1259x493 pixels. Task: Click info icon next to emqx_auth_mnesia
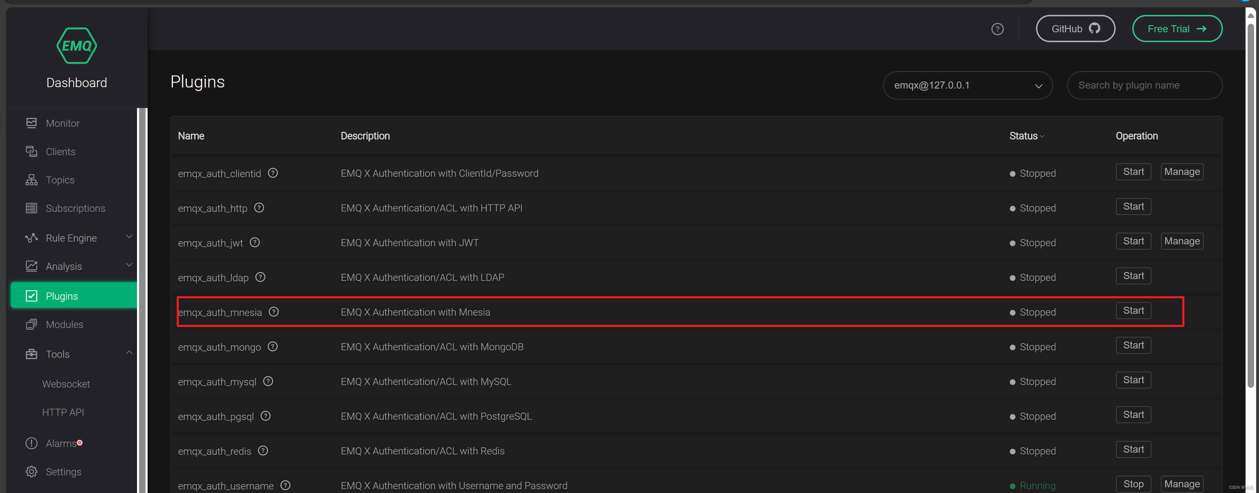[274, 312]
